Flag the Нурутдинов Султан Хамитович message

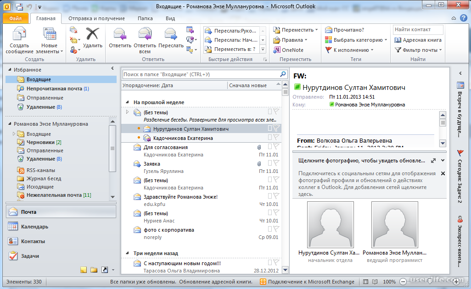click(x=276, y=128)
